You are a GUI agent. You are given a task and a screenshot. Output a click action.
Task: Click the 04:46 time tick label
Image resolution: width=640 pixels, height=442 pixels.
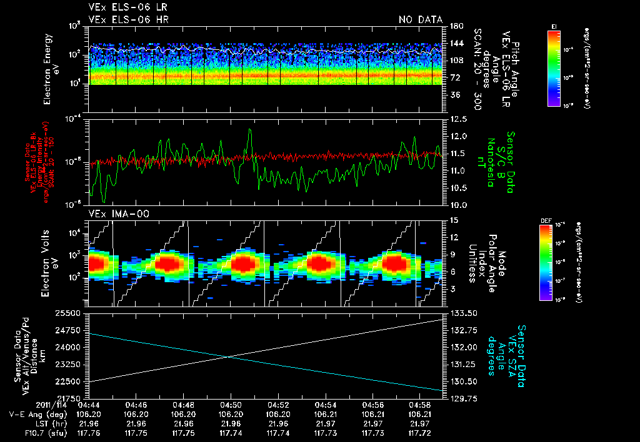pyautogui.click(x=136, y=405)
